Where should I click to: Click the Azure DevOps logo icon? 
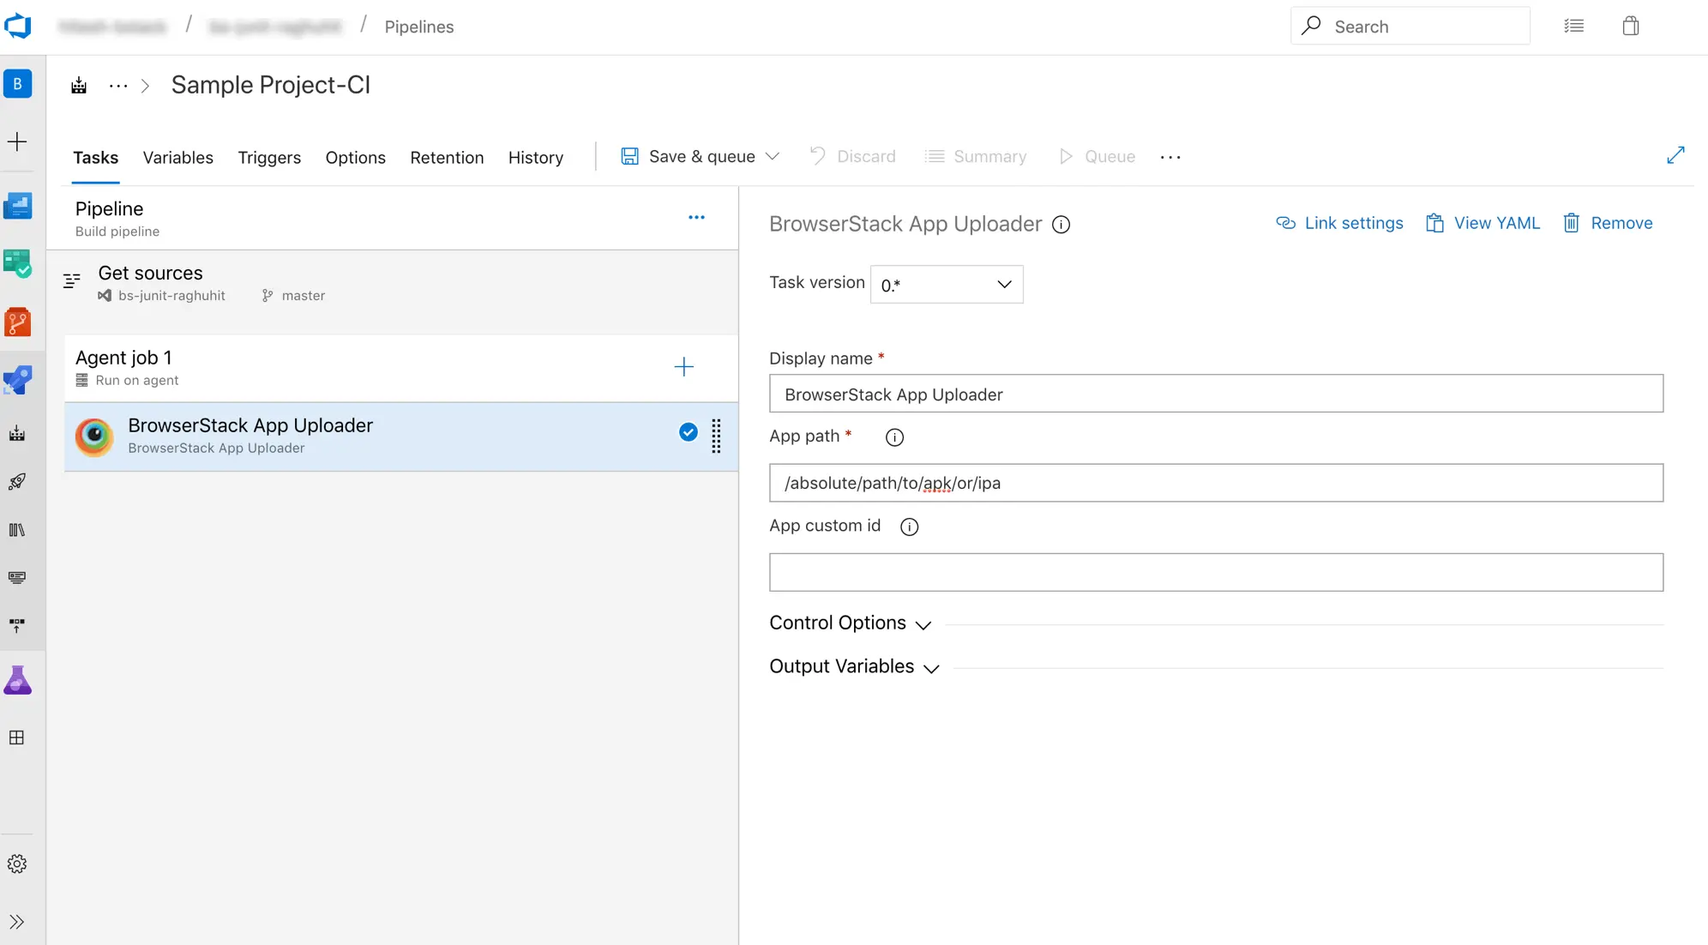point(18,26)
